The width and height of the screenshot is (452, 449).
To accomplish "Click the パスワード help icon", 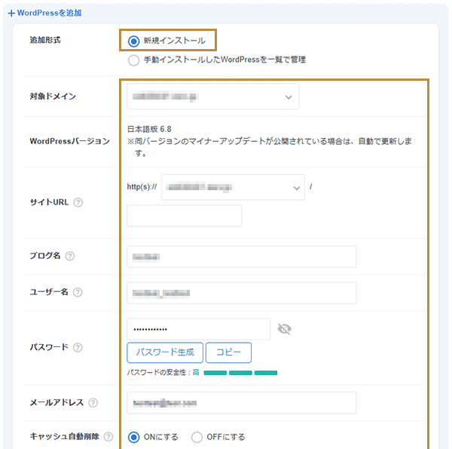I will pyautogui.click(x=78, y=347).
